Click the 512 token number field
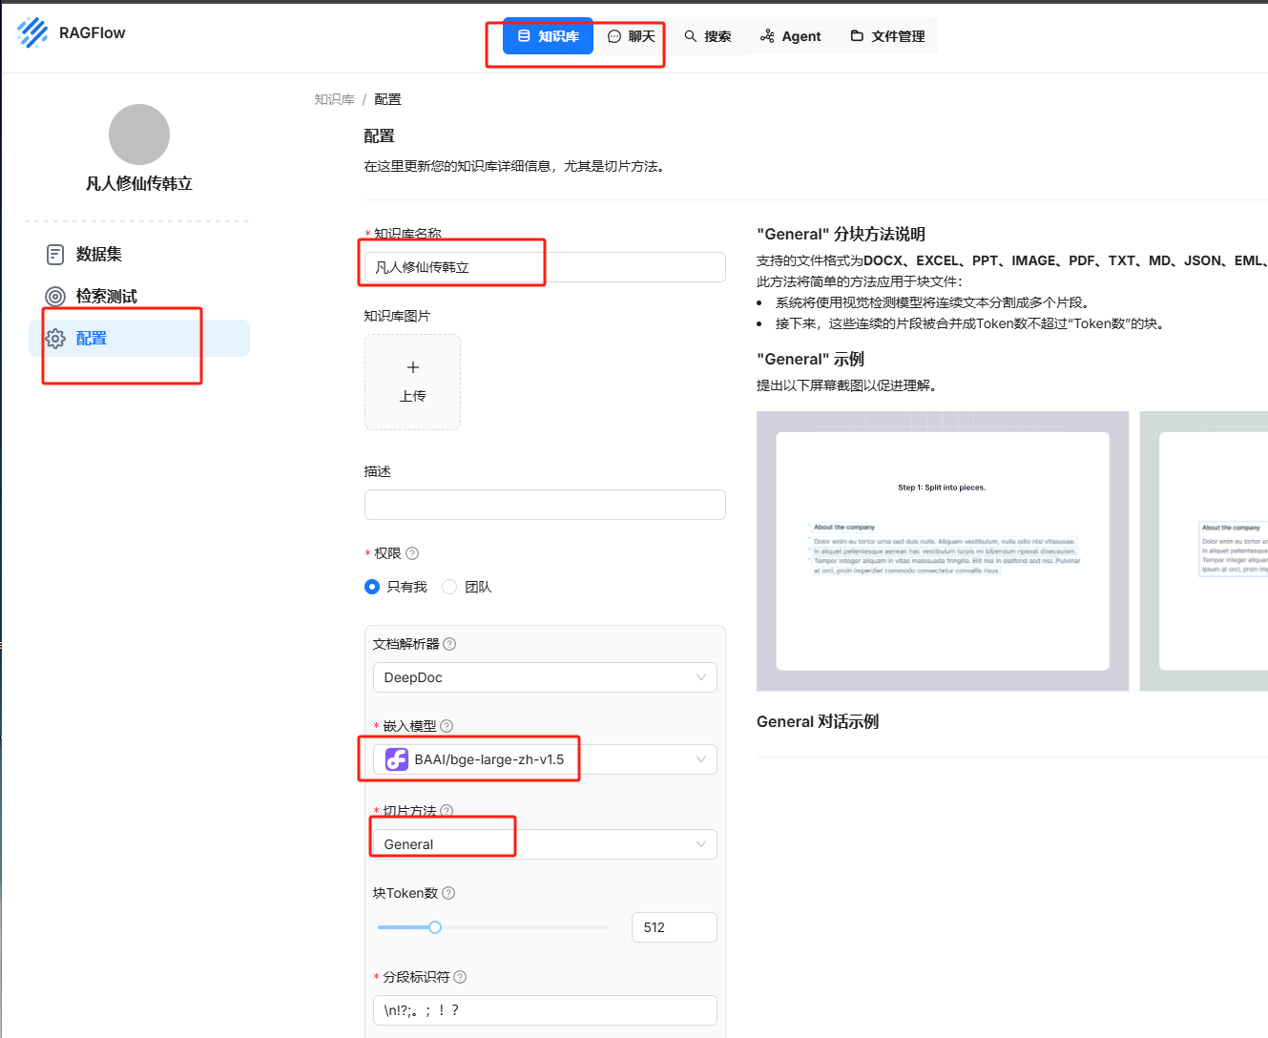 coord(674,927)
